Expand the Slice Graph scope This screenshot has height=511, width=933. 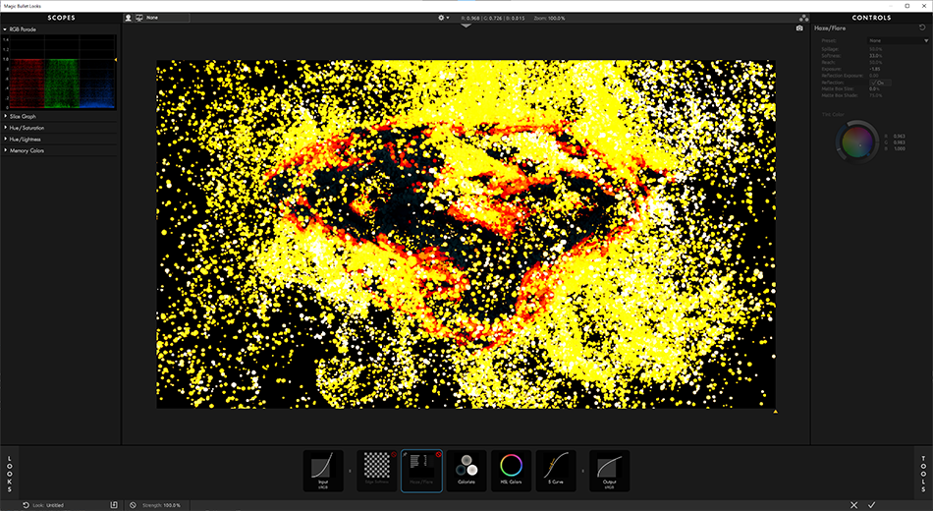(5, 117)
